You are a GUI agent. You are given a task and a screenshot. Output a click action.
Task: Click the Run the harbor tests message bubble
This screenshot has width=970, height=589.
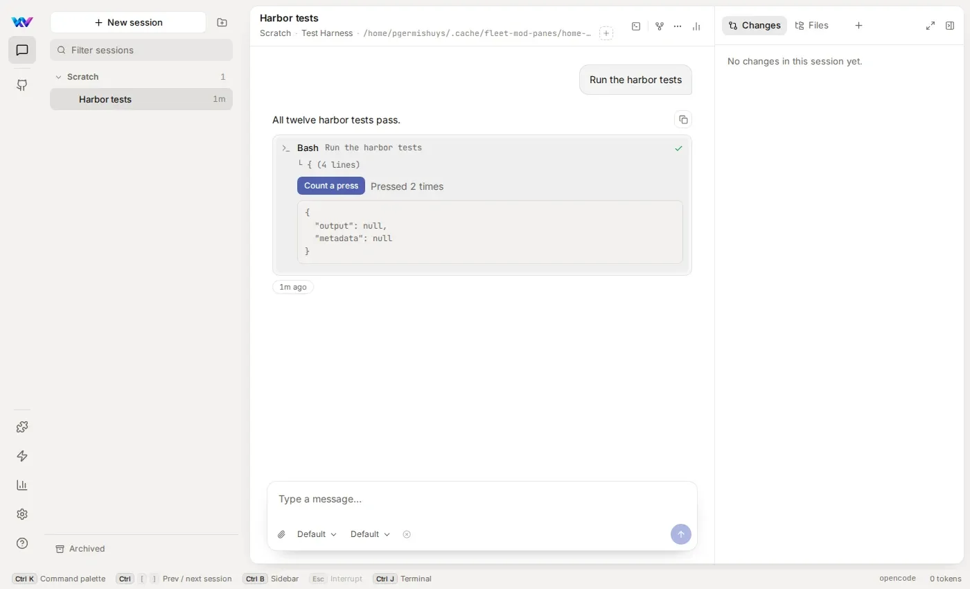point(635,80)
